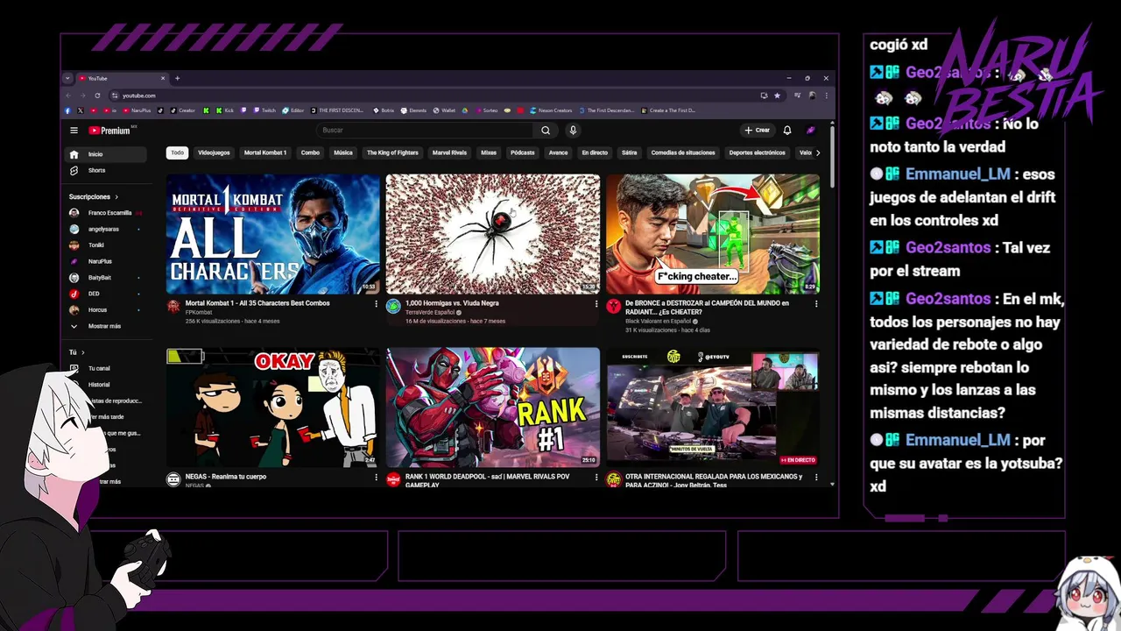Viewport: 1121px width, 631px height.
Task: Open X bookmark icon
Action: 81,110
